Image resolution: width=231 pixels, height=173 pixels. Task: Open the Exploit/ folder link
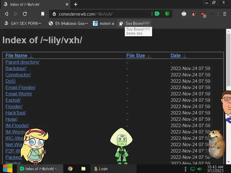click(13, 100)
